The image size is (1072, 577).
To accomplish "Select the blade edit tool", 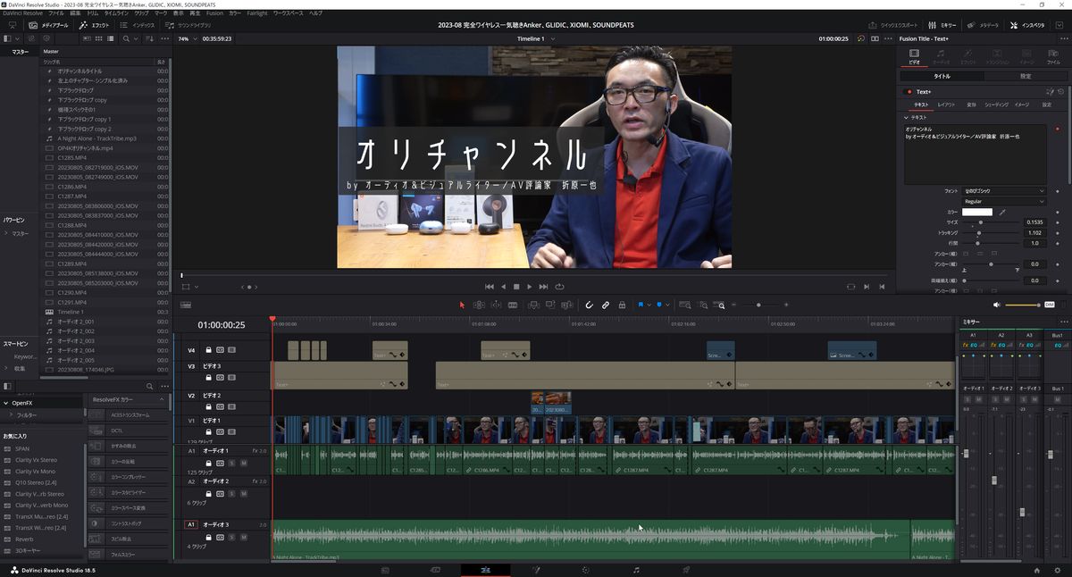I will coord(513,305).
